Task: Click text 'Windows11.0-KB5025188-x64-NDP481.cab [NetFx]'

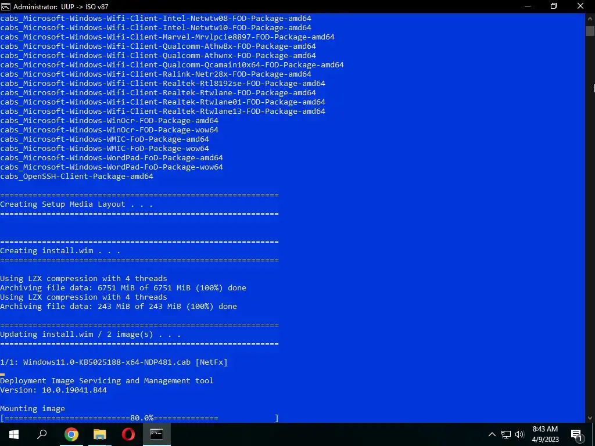Action: (x=126, y=362)
